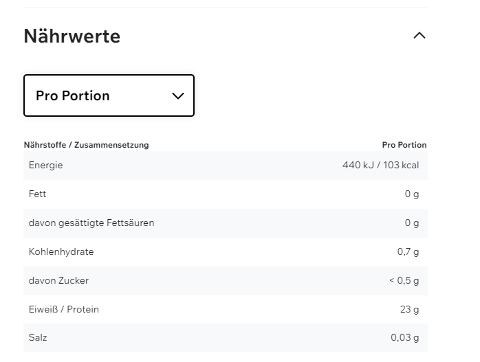Select the Salz row label
Image resolution: width=480 pixels, height=362 pixels.
click(x=38, y=338)
